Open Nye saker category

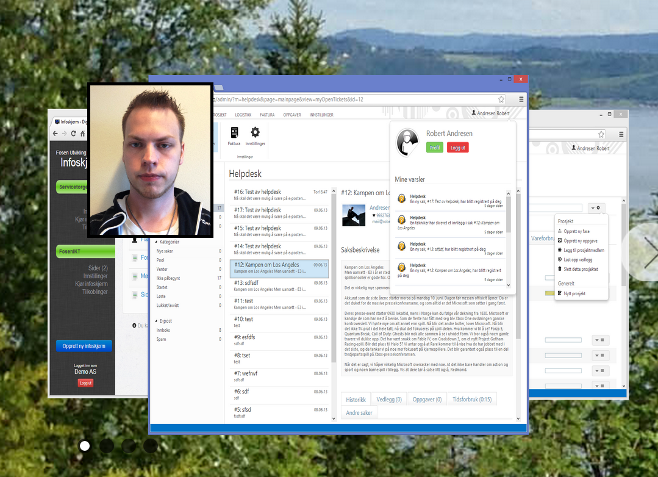tap(165, 251)
